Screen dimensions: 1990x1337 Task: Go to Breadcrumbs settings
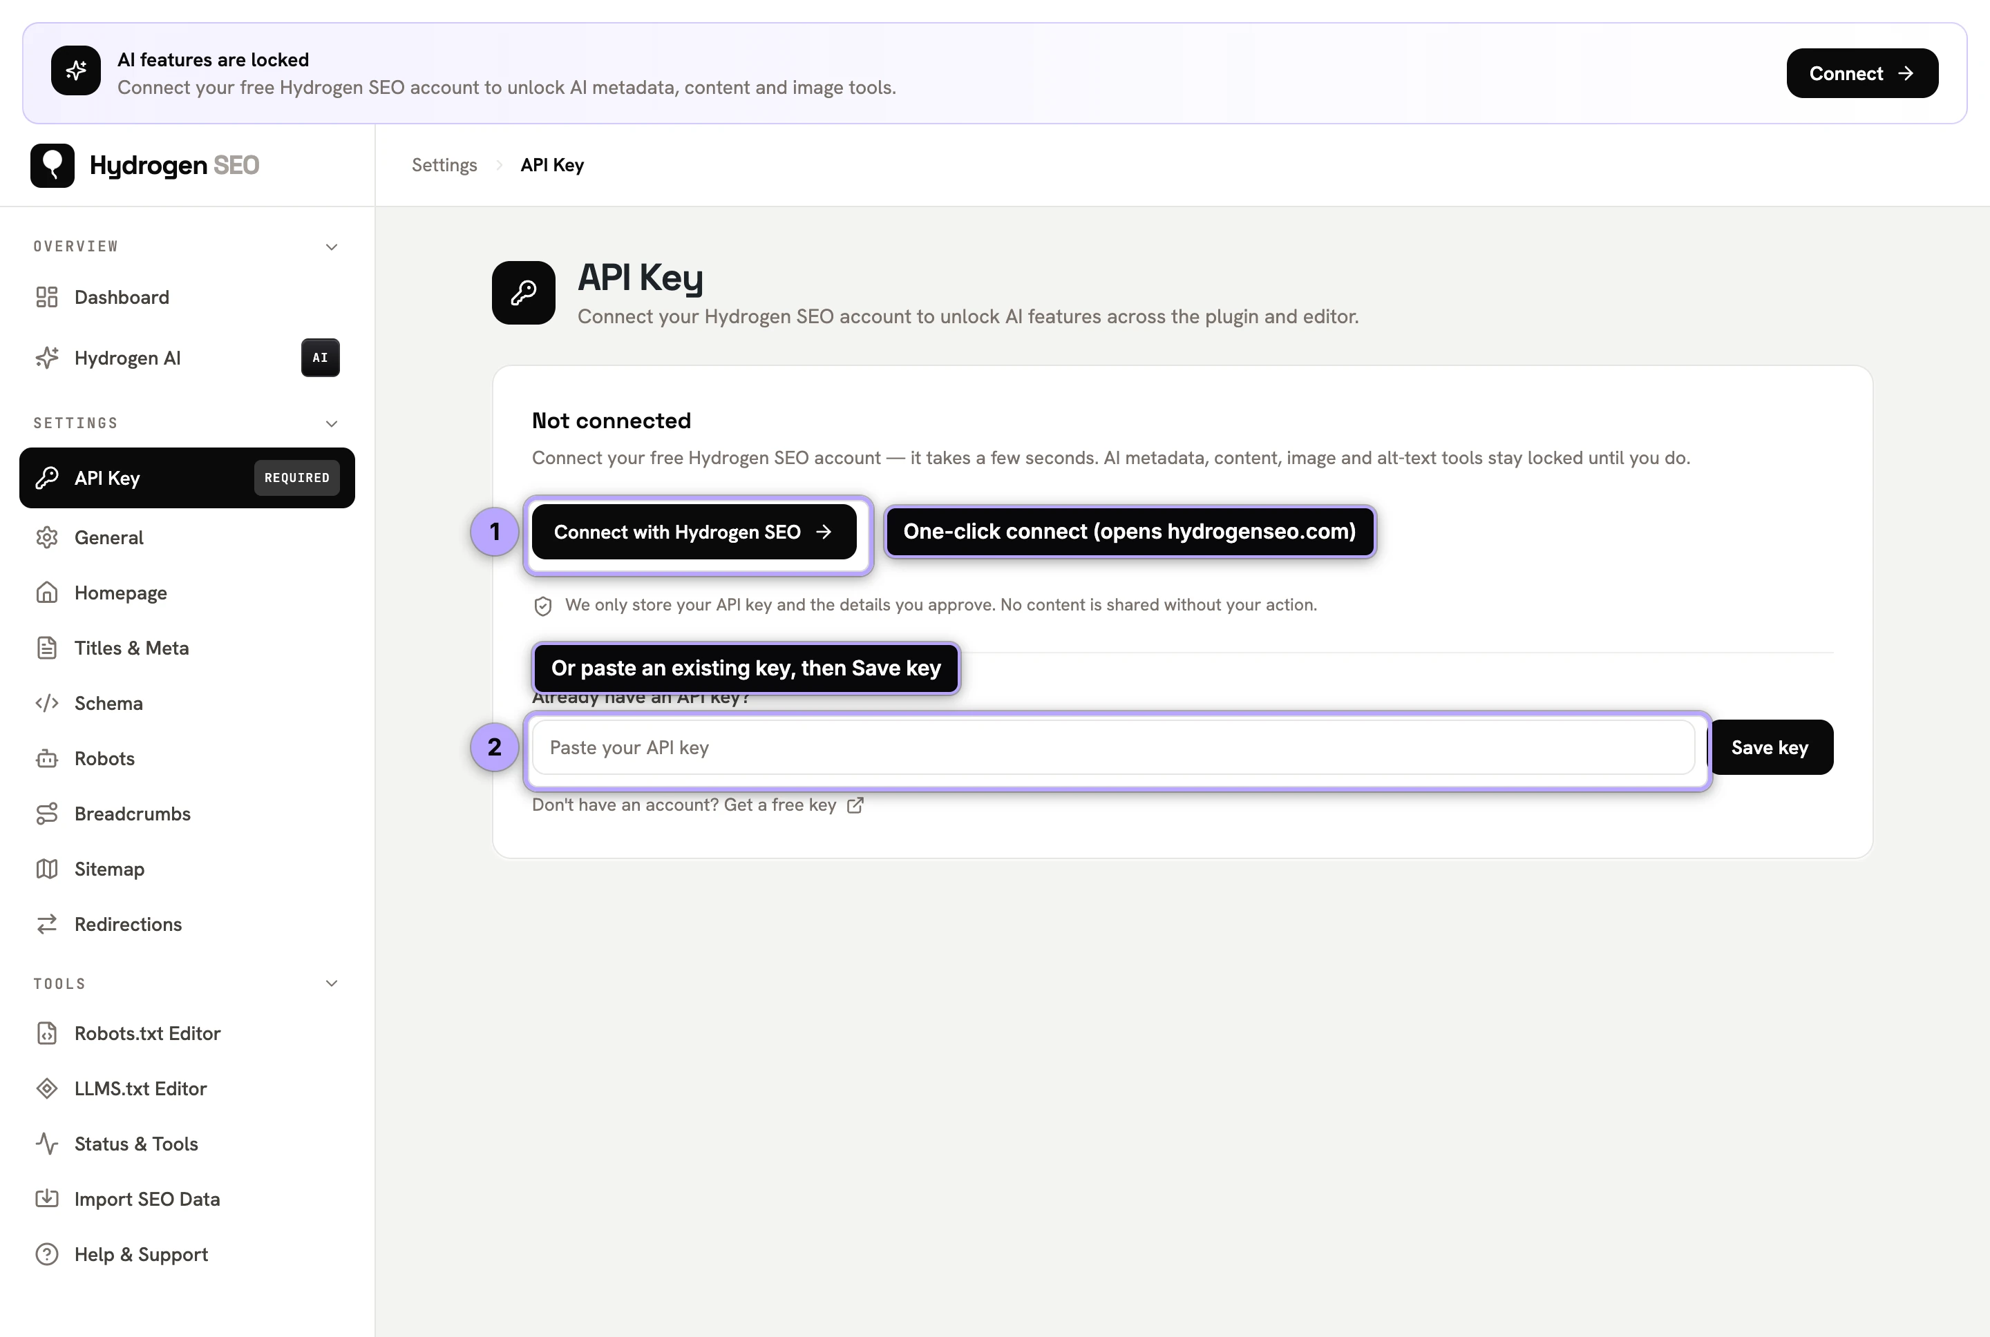pos(133,814)
